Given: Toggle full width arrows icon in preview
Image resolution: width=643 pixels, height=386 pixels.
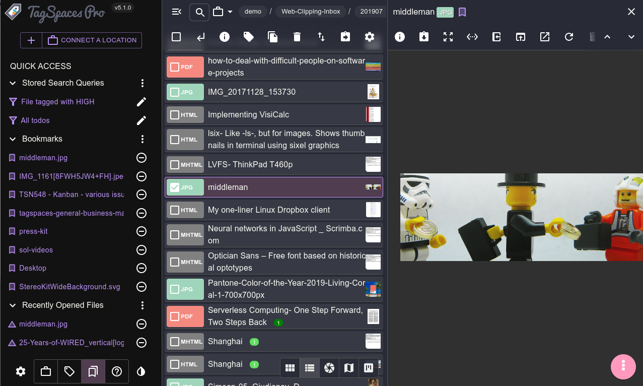Looking at the screenshot, I should pyautogui.click(x=472, y=37).
